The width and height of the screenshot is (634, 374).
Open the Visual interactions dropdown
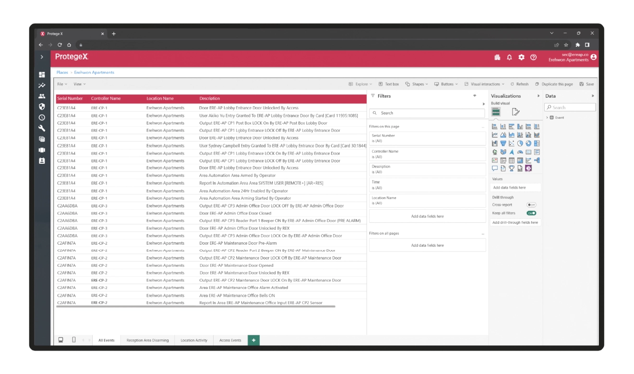[x=484, y=84]
